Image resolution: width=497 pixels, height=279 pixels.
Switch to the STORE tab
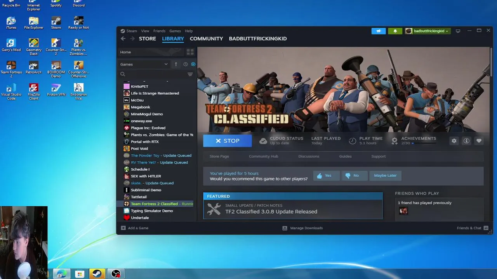click(148, 38)
